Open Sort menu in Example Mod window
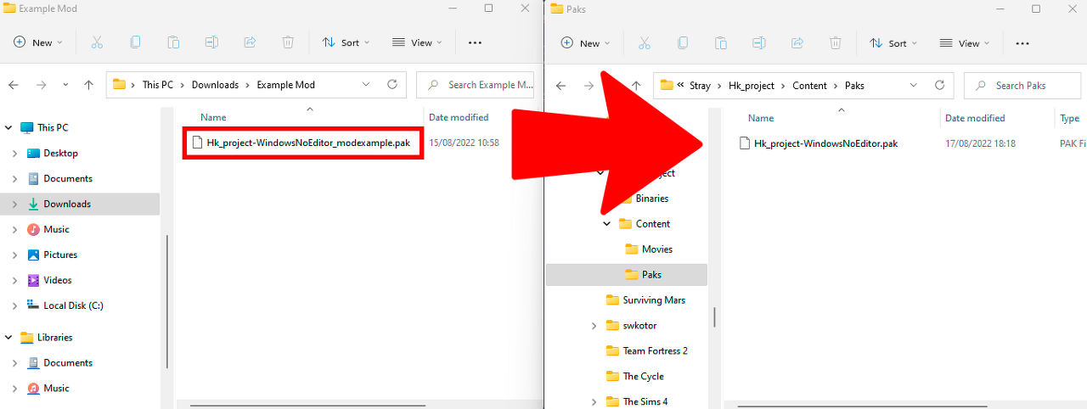This screenshot has height=409, width=1087. point(346,42)
